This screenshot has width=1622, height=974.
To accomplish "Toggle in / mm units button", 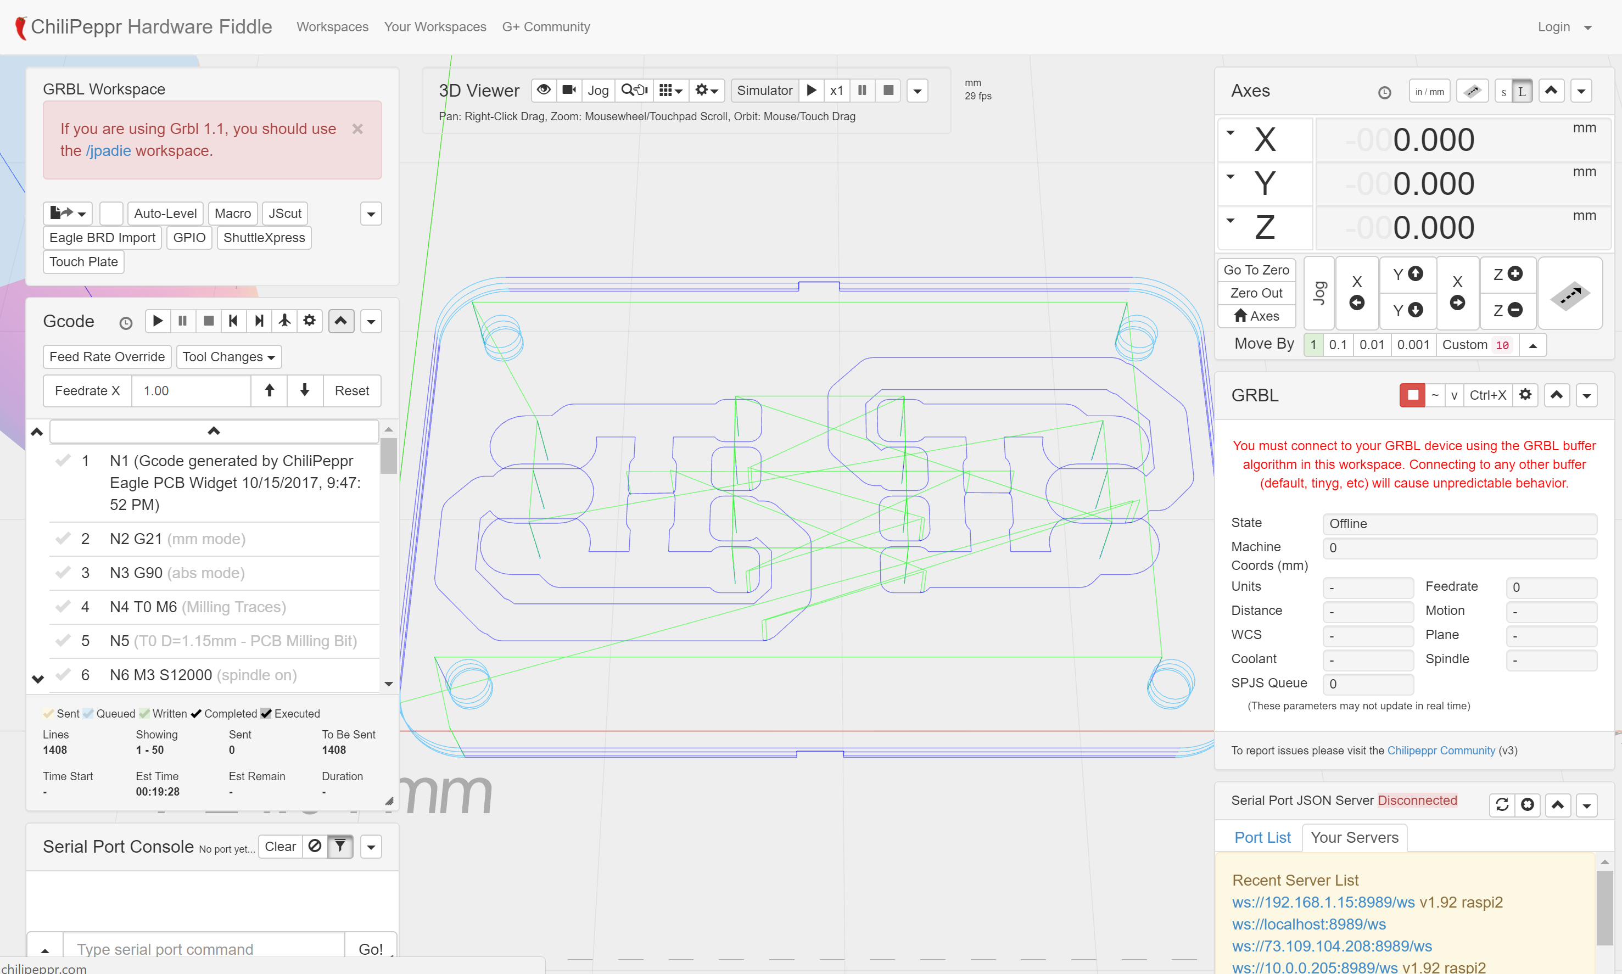I will point(1429,91).
